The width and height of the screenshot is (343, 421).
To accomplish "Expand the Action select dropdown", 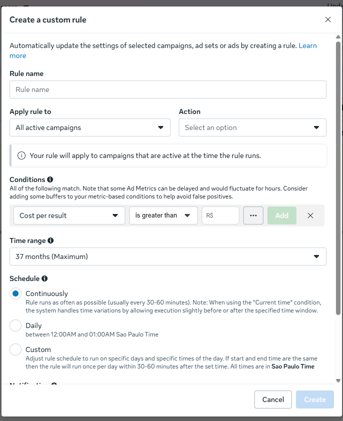I will click(x=252, y=127).
